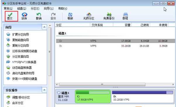Select the D: NTFS partition row

point(115,46)
